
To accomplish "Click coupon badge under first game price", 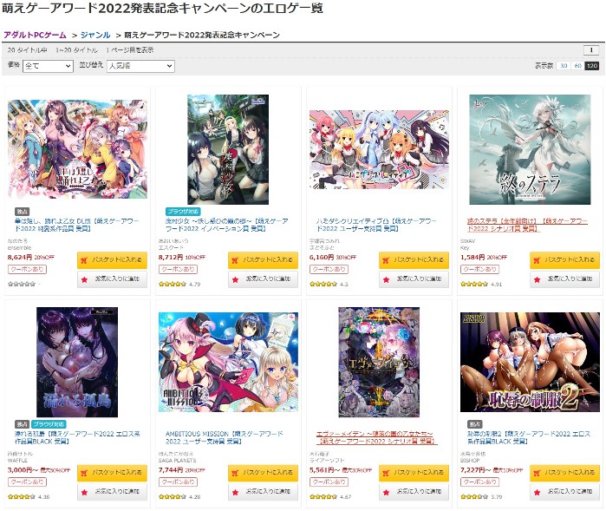I will tap(27, 269).
